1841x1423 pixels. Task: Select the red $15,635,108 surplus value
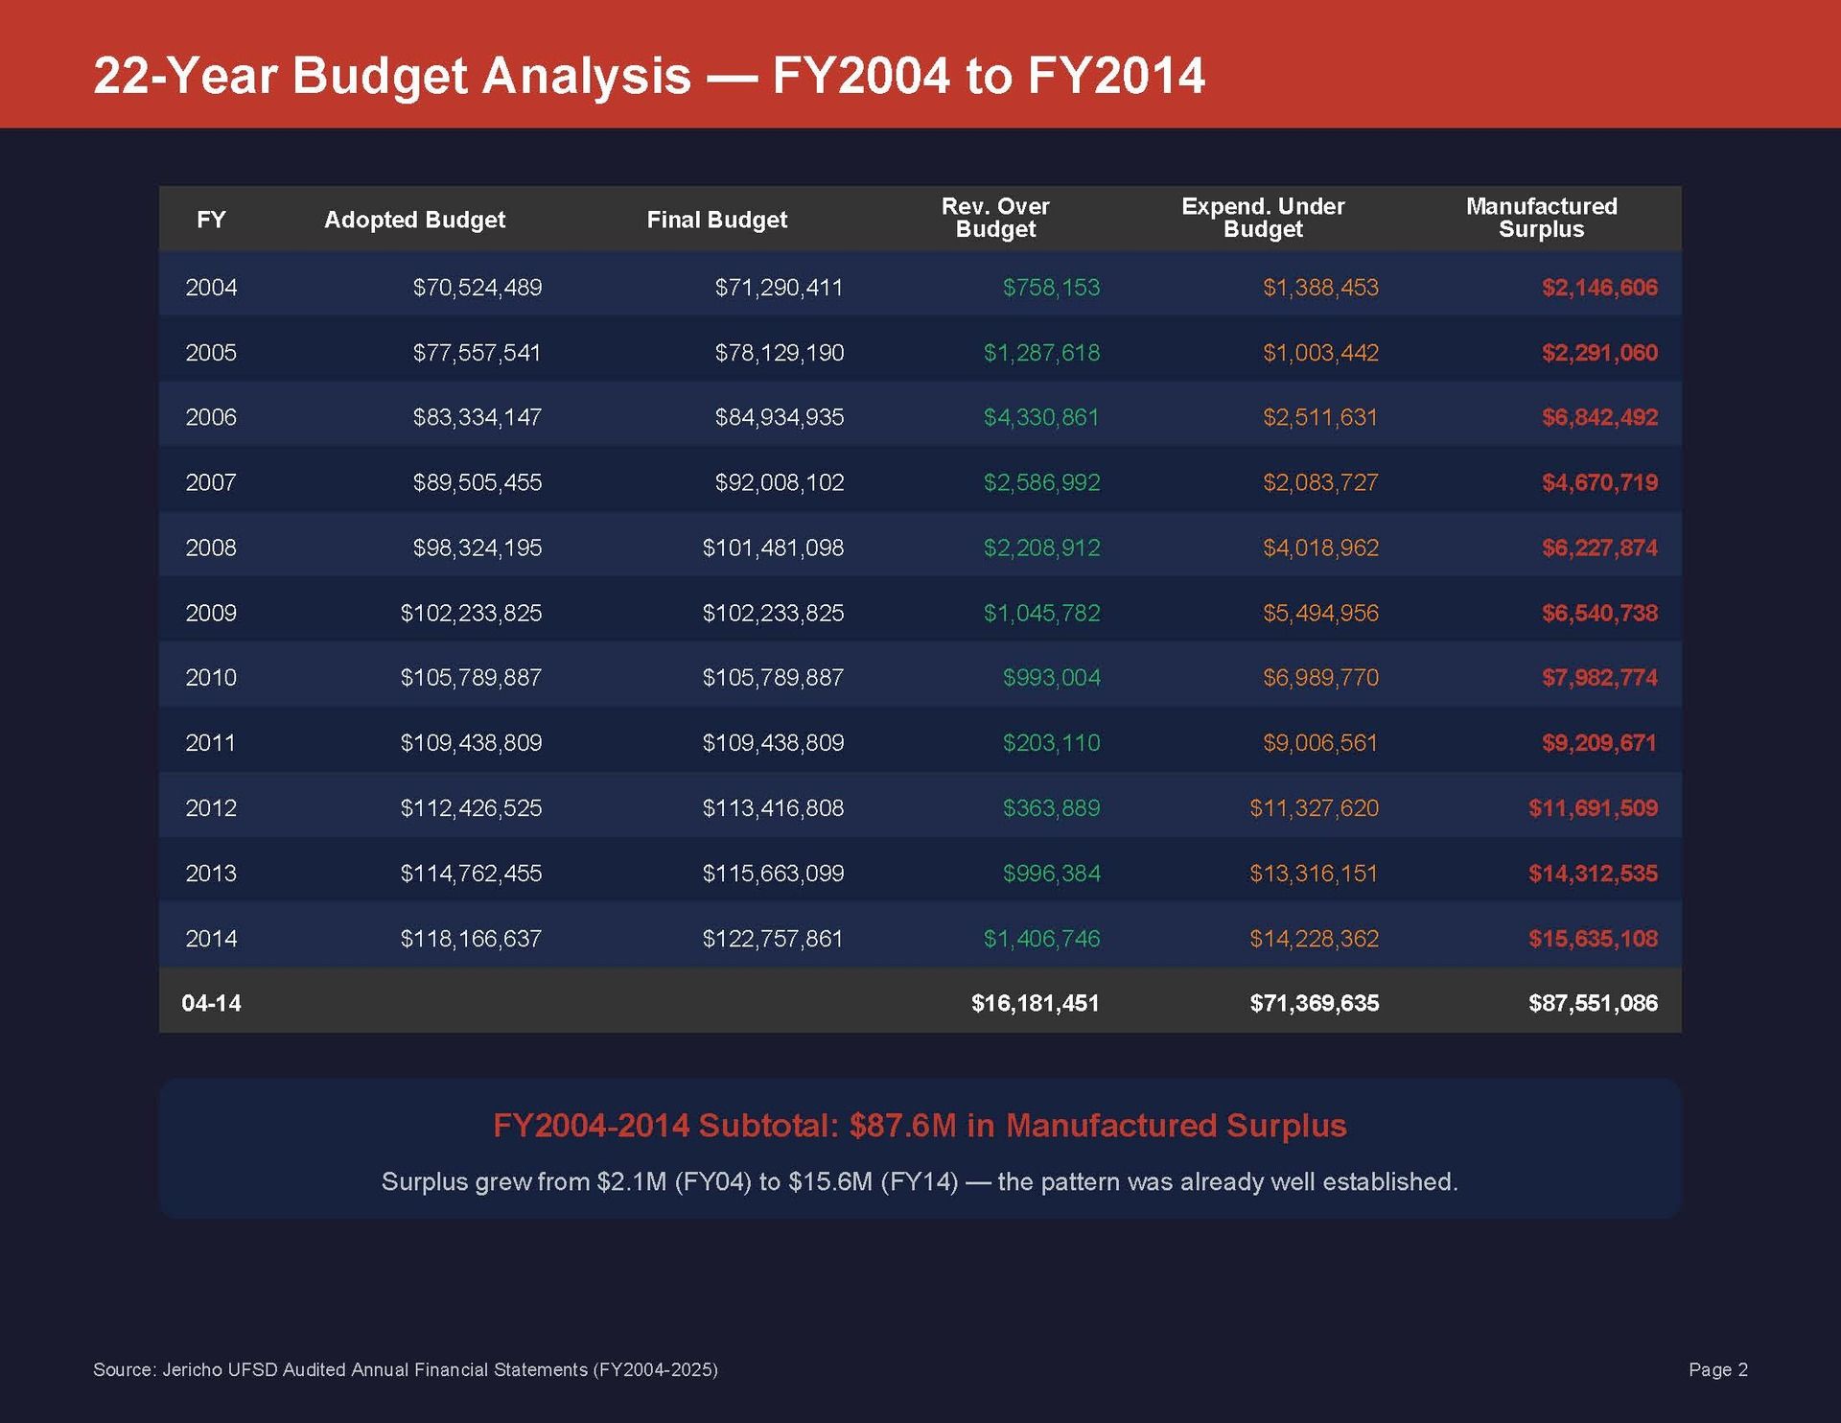(1593, 939)
